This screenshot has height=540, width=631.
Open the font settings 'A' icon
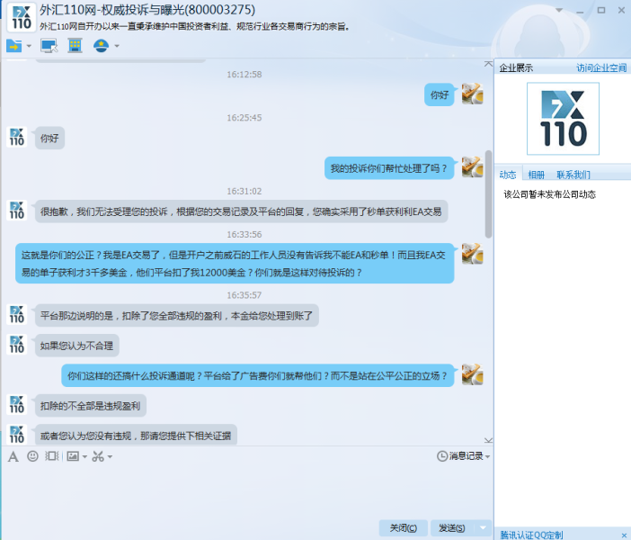pyautogui.click(x=13, y=456)
